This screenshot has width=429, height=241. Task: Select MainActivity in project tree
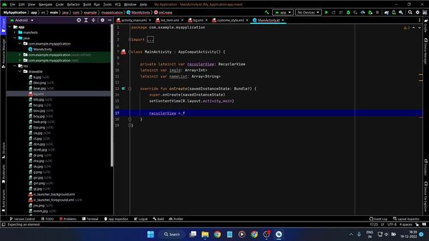[40, 49]
